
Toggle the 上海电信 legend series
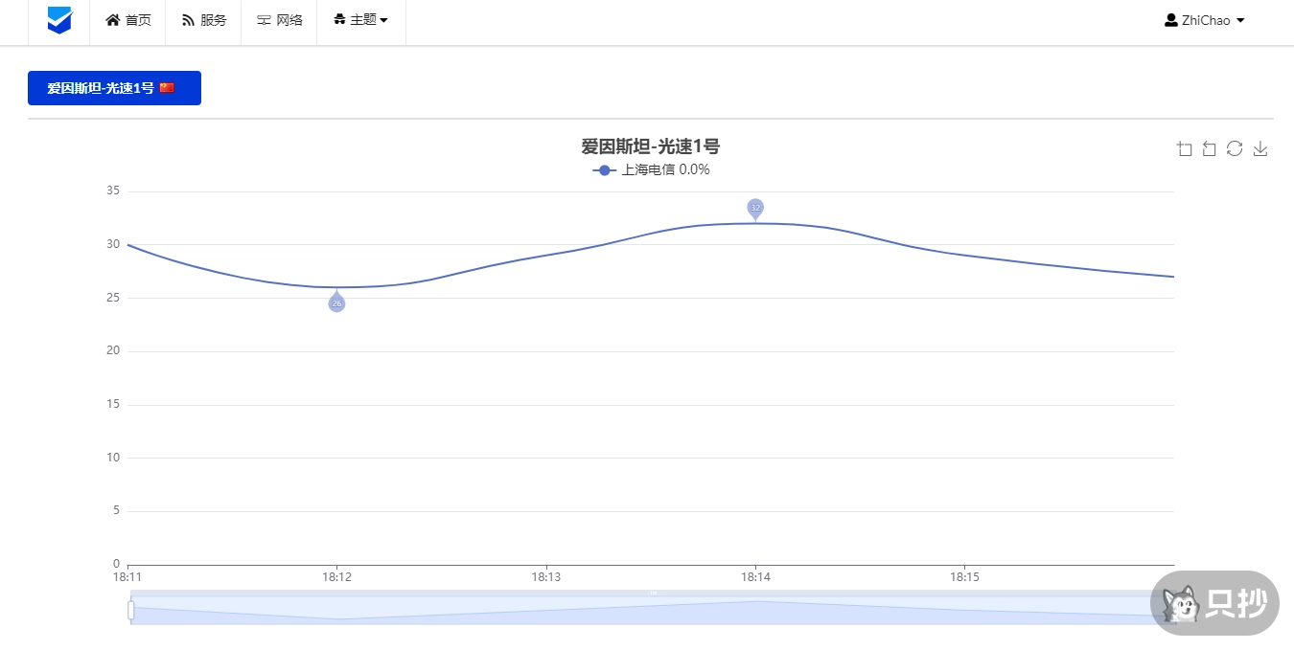click(x=652, y=170)
